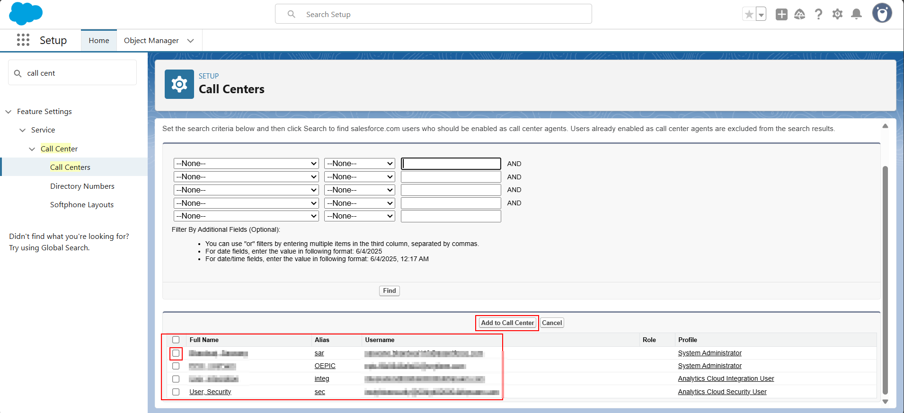This screenshot has width=904, height=413.
Task: Click the page scrollbar up arrow
Action: 885,126
